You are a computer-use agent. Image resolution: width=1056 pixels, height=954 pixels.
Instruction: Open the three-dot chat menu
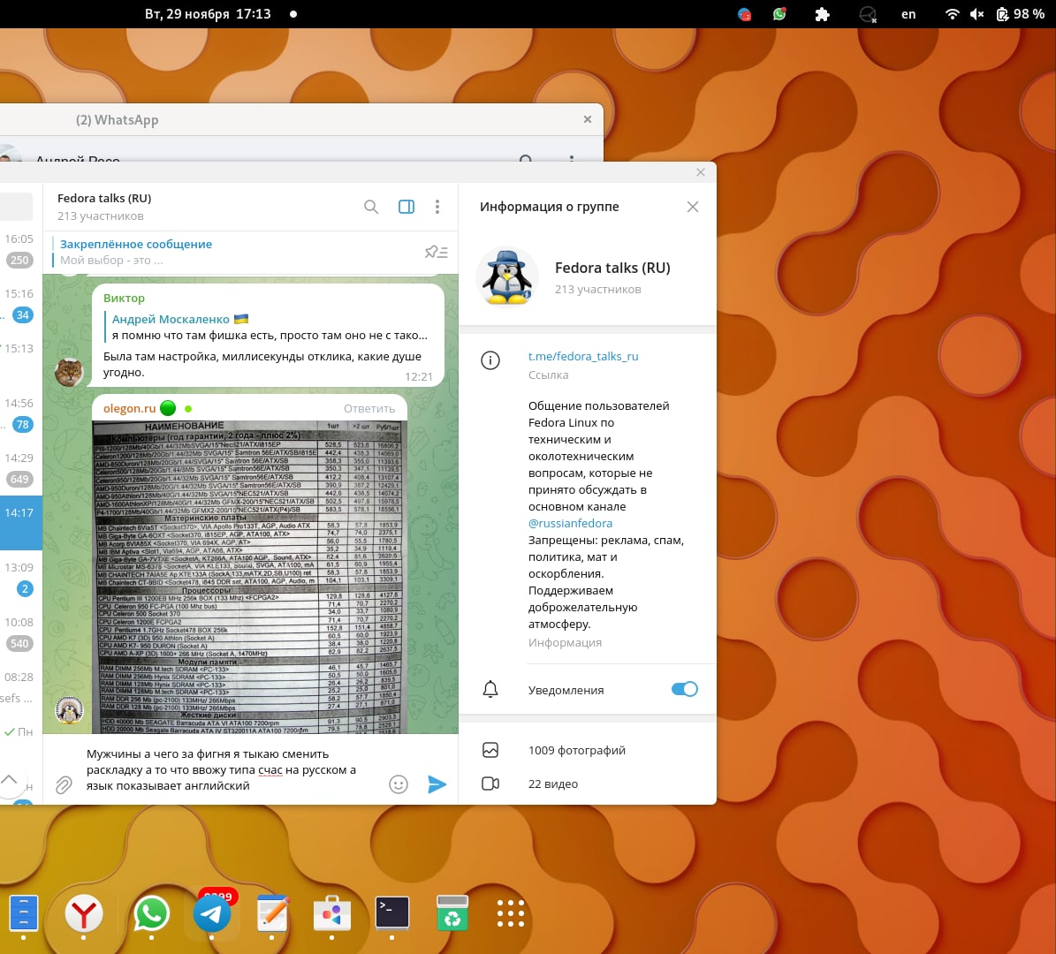click(x=437, y=207)
